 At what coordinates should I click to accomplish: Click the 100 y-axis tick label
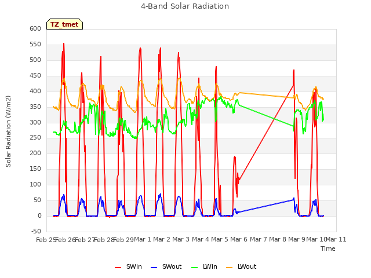pos(35,184)
